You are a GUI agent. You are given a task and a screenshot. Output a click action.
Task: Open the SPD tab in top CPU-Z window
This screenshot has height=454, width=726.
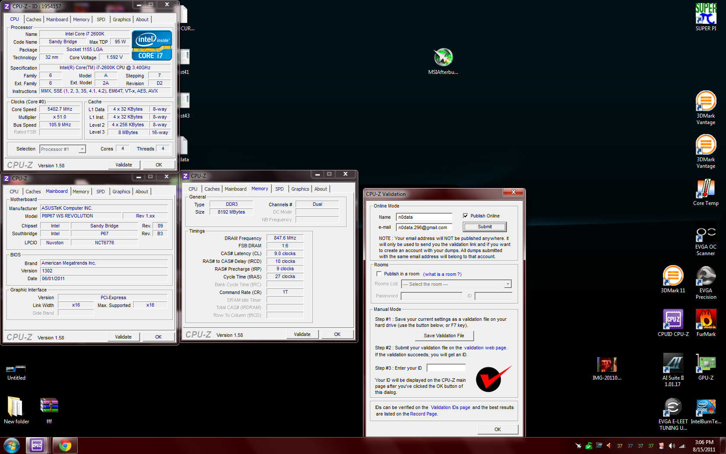tap(101, 19)
